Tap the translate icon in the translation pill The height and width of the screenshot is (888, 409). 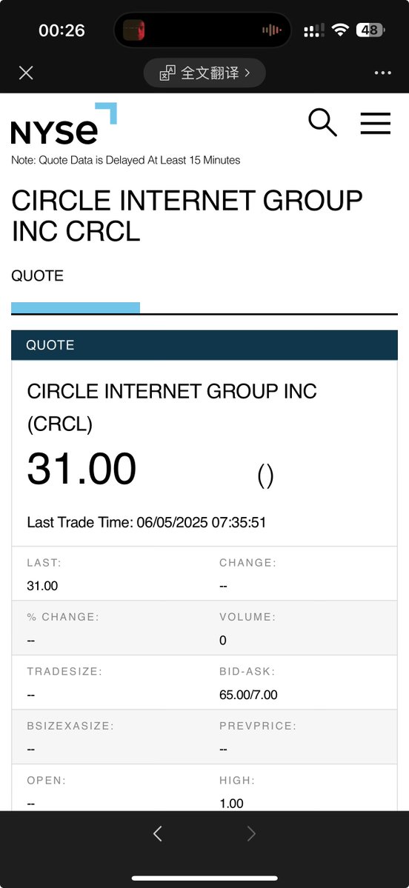click(167, 73)
